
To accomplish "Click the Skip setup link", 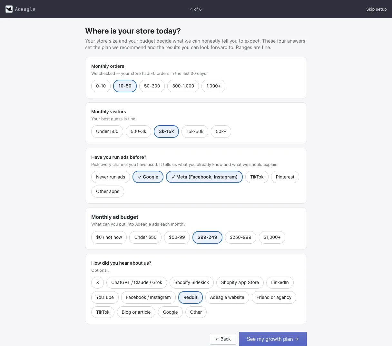I will (x=376, y=9).
